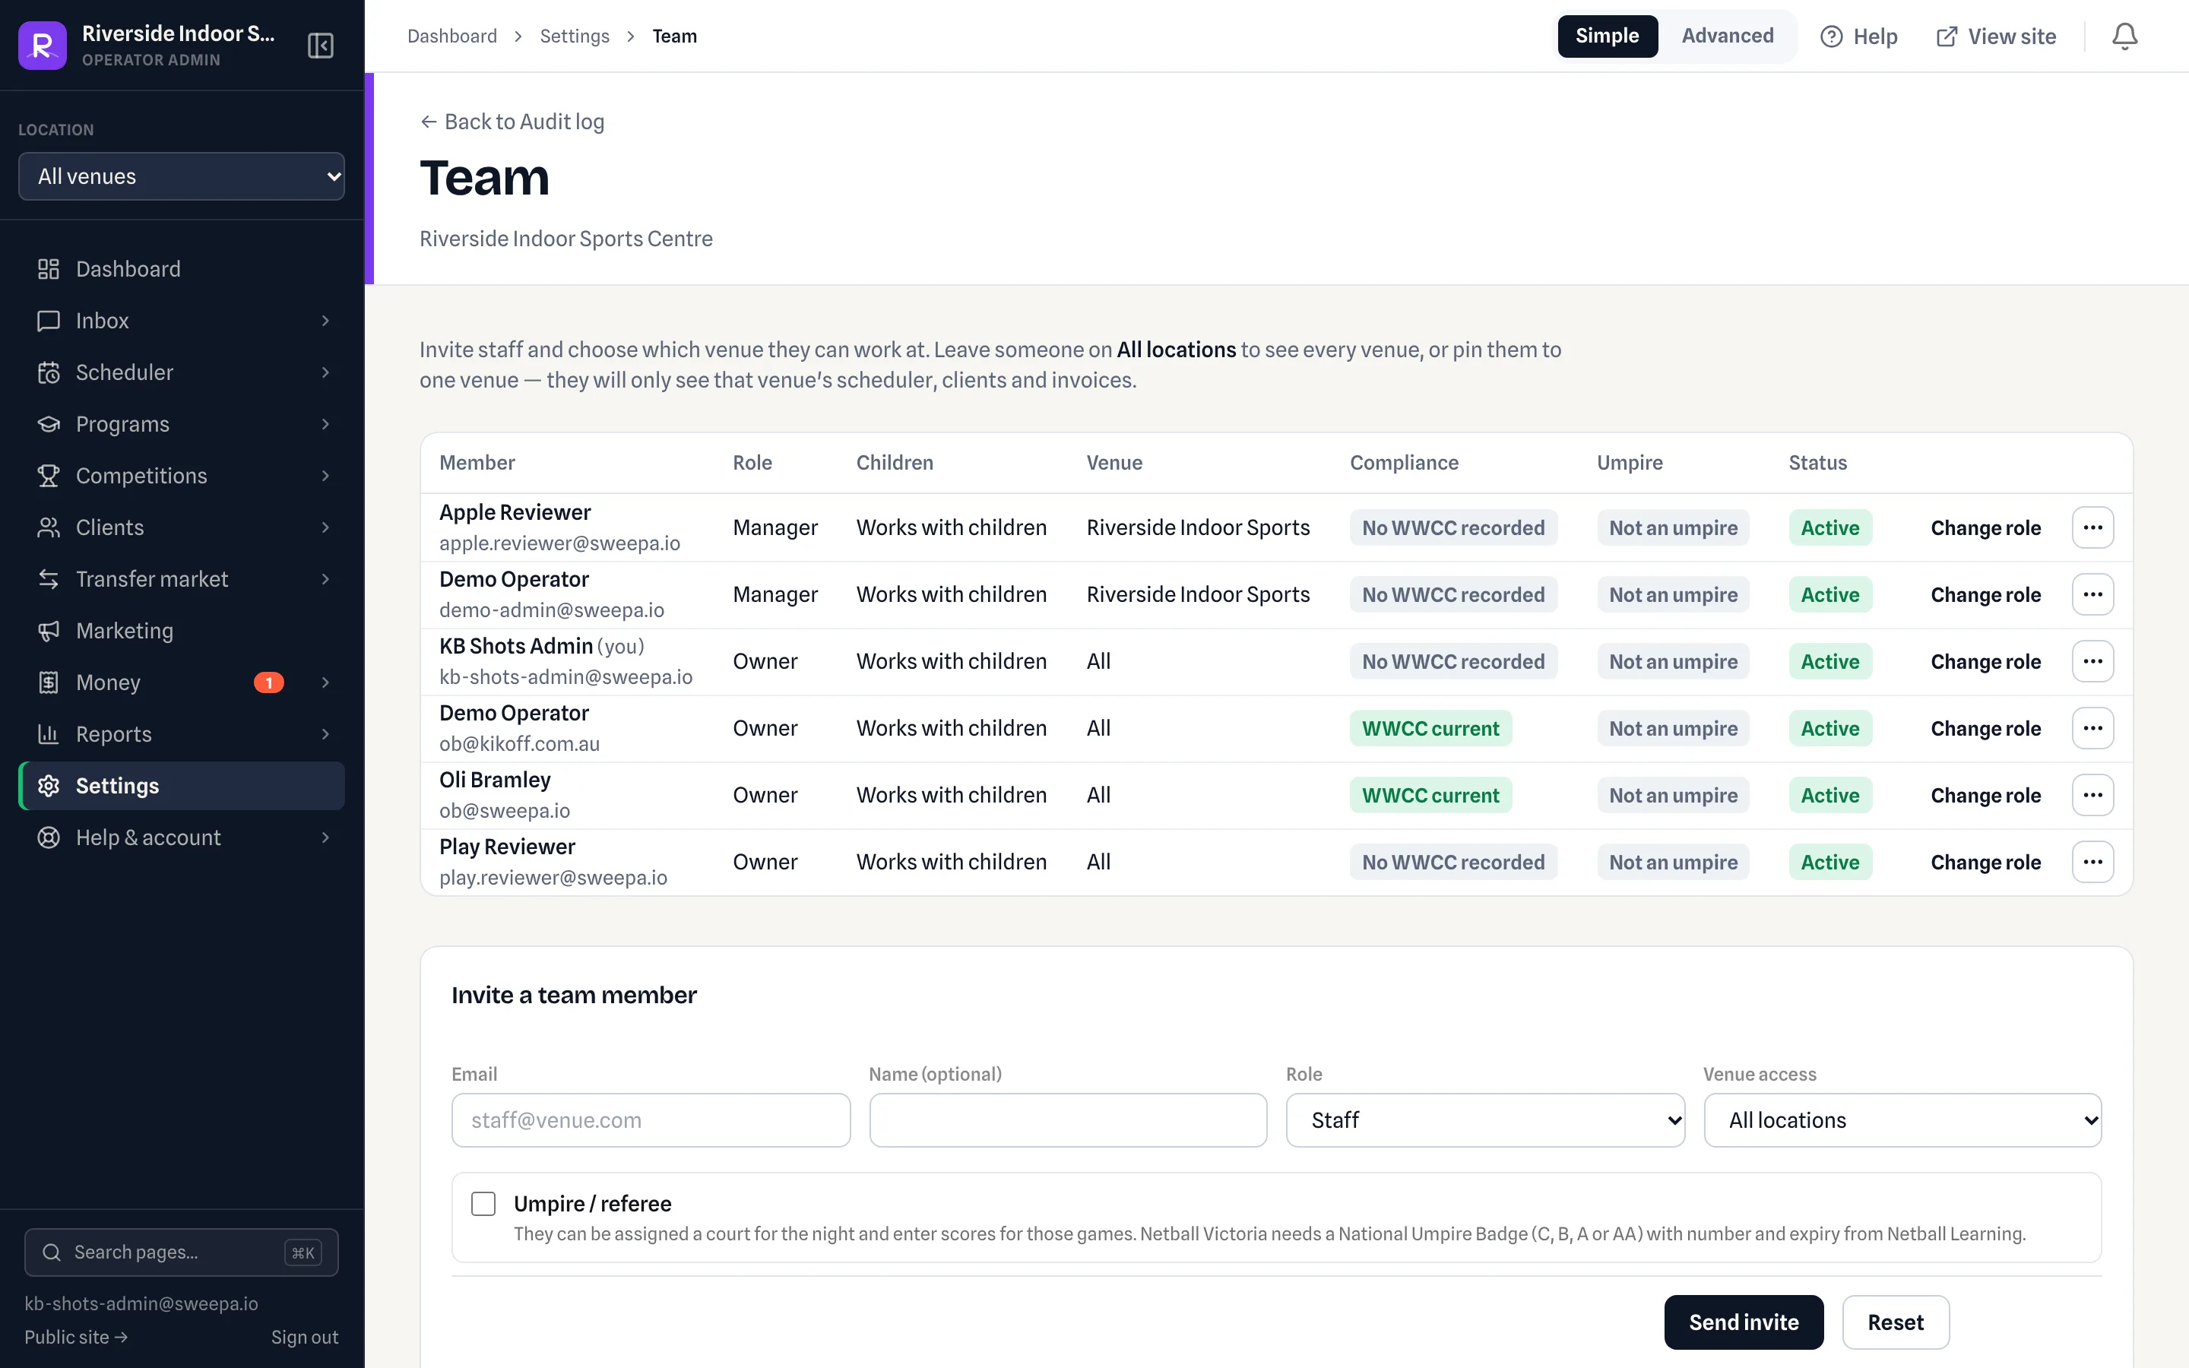2189x1368 pixels.
Task: Go back to Audit log
Action: [512, 122]
